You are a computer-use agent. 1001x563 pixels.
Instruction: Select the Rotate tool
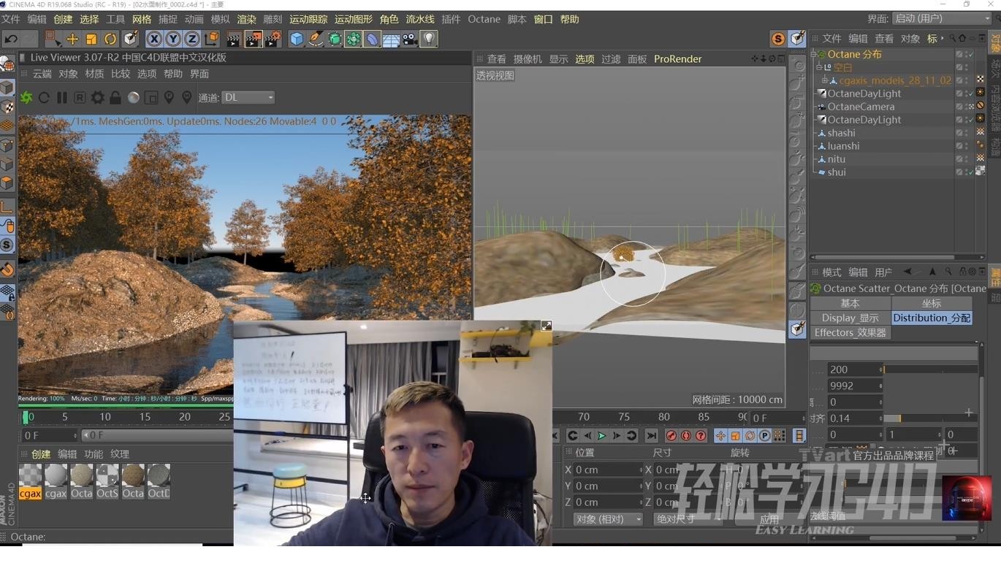110,39
